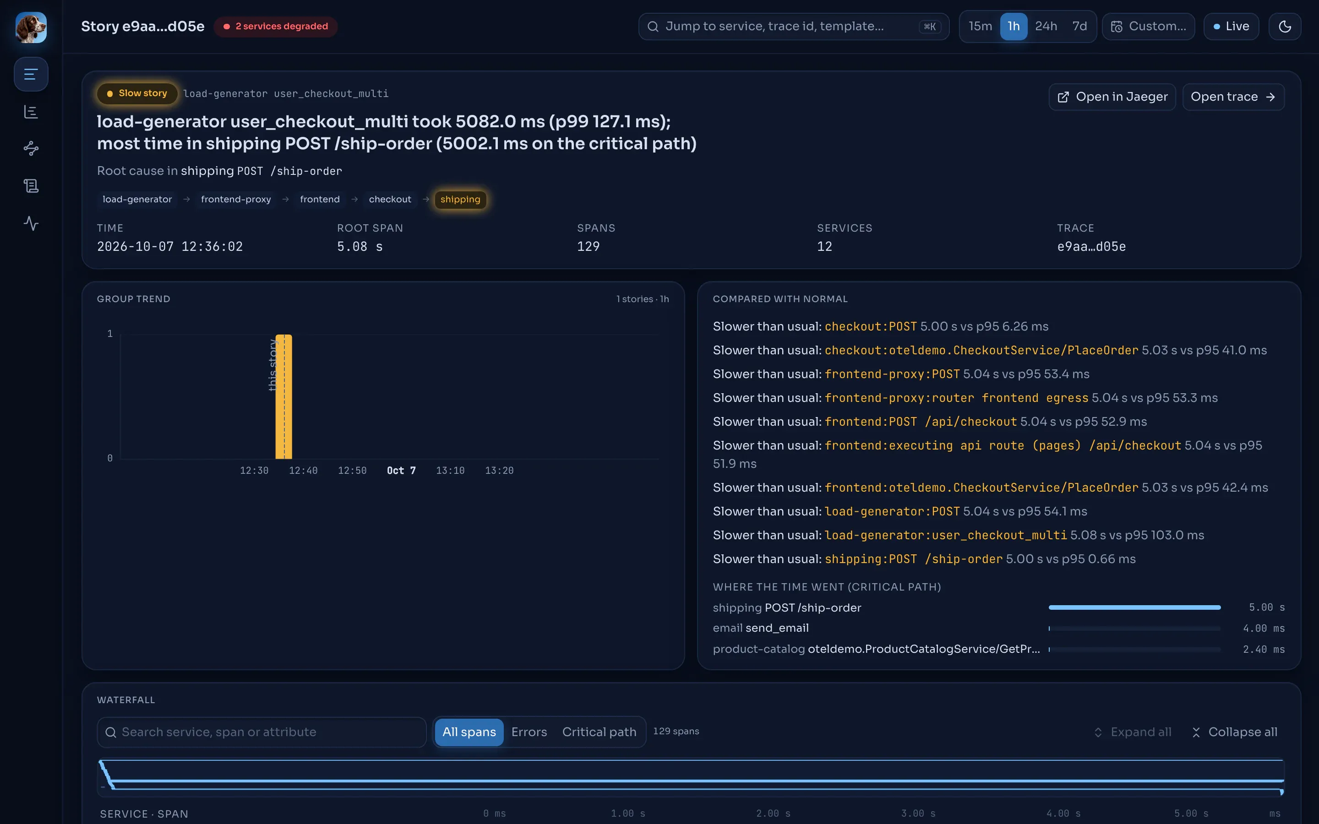The image size is (1319, 824).
Task: Toggle Live mode
Action: (x=1231, y=26)
